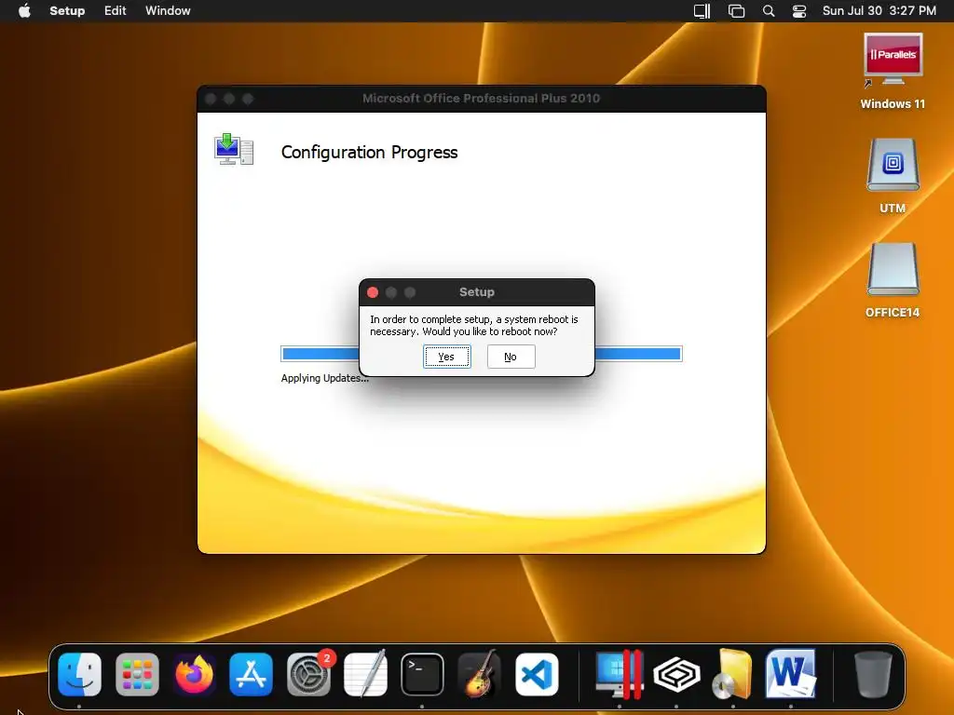The image size is (954, 715).
Task: Open System Settings from the Dock
Action: tap(308, 674)
